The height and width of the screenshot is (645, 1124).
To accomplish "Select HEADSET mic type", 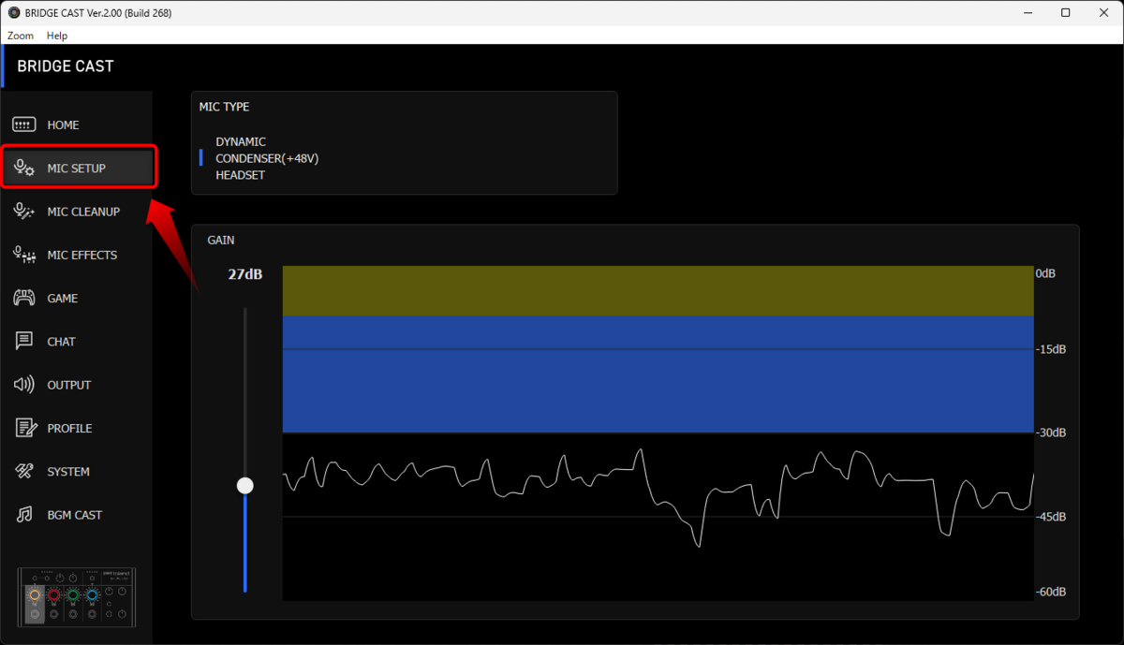I will pyautogui.click(x=240, y=175).
